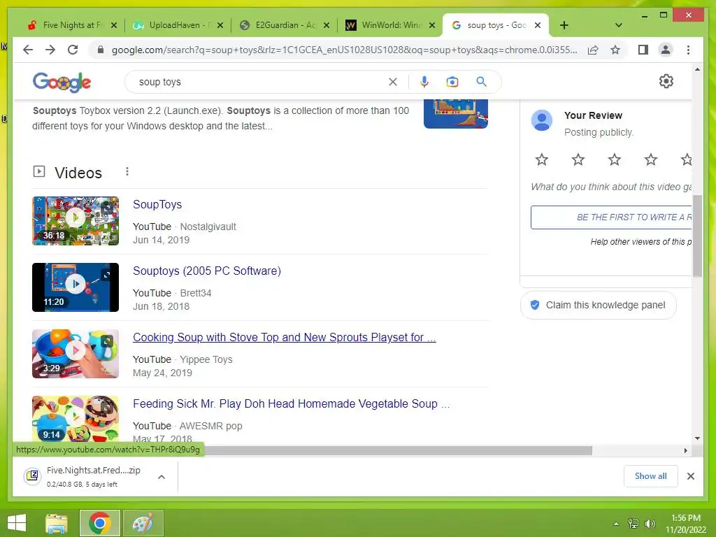The width and height of the screenshot is (716, 537).
Task: Show all downloads
Action: click(651, 476)
